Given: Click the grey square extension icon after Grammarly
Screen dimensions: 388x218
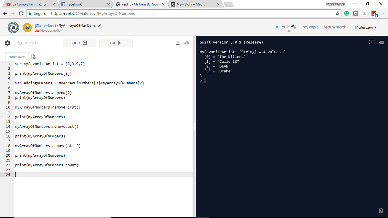Looking at the screenshot, I should coord(356,14).
